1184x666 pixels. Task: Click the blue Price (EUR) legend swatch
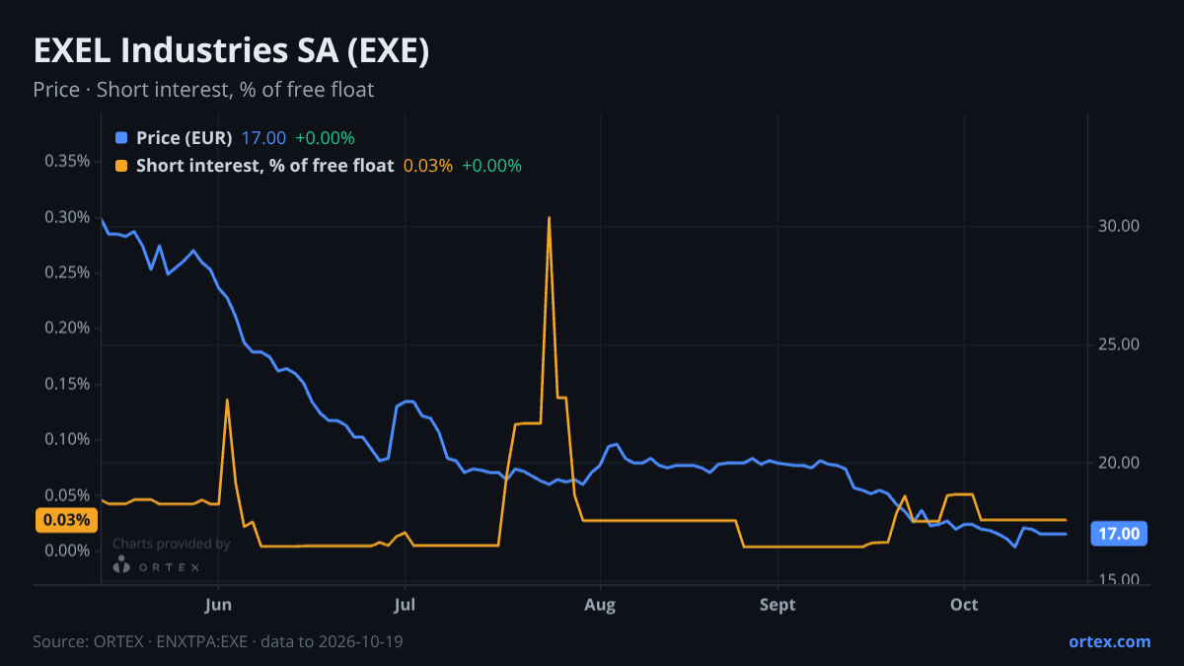click(x=121, y=138)
